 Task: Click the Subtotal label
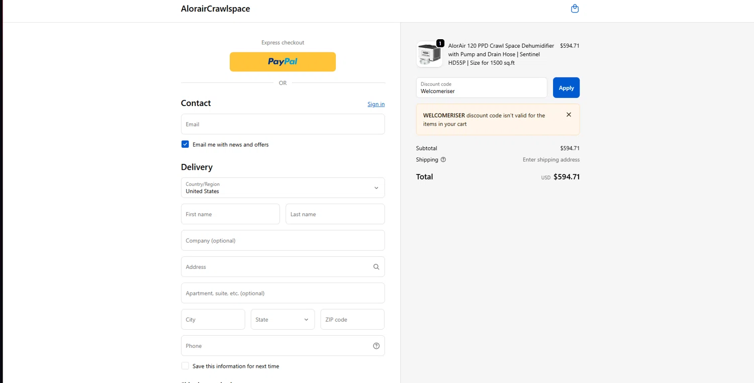click(x=426, y=148)
